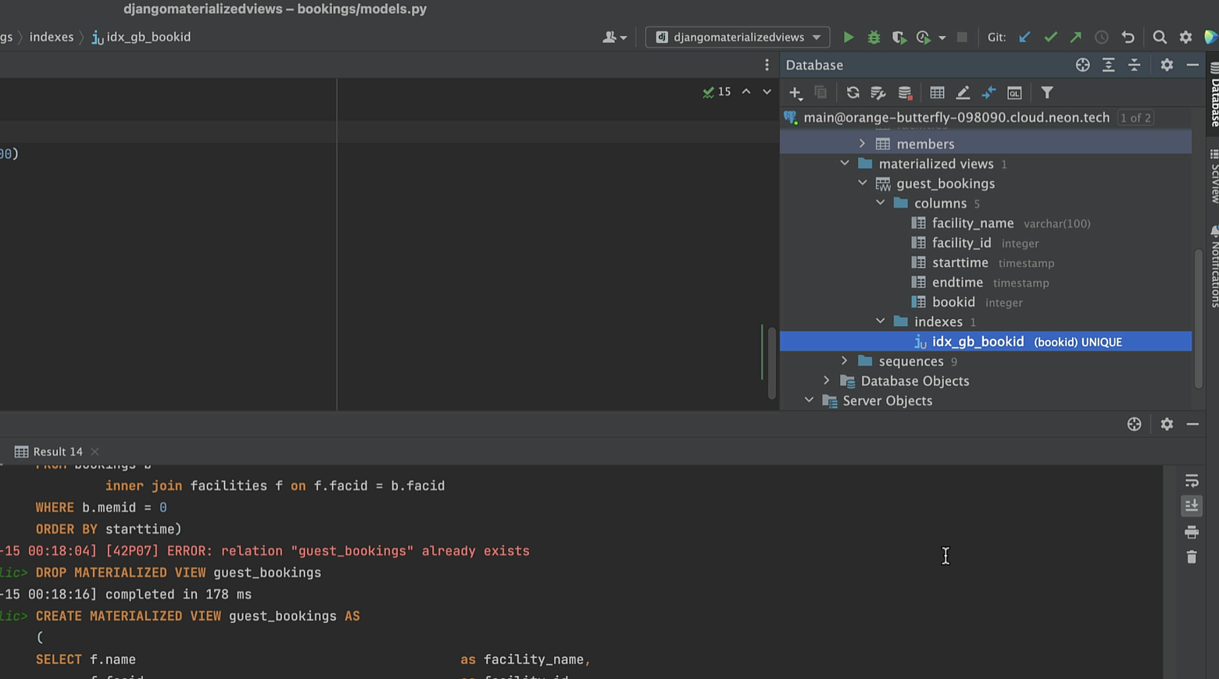Select the main@orange-butterfly data source
This screenshot has height=679, width=1219.
click(x=956, y=118)
